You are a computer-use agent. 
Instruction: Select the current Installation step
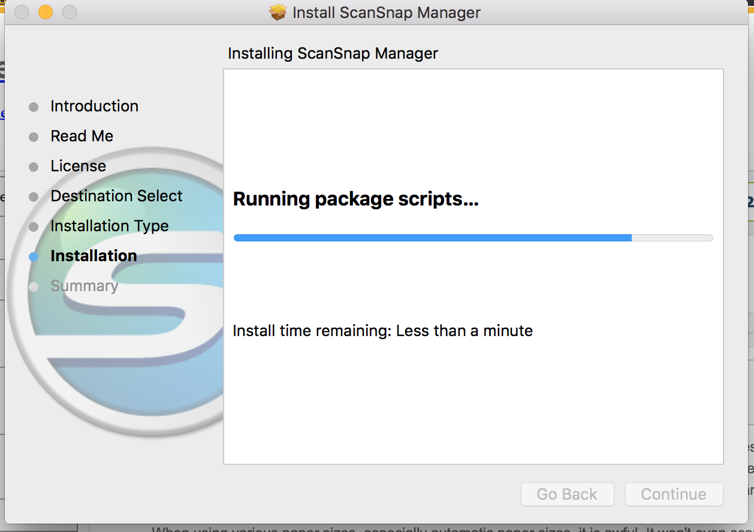tap(94, 256)
